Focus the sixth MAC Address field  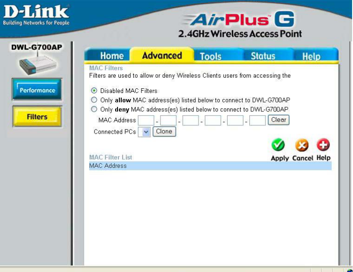tap(257, 120)
